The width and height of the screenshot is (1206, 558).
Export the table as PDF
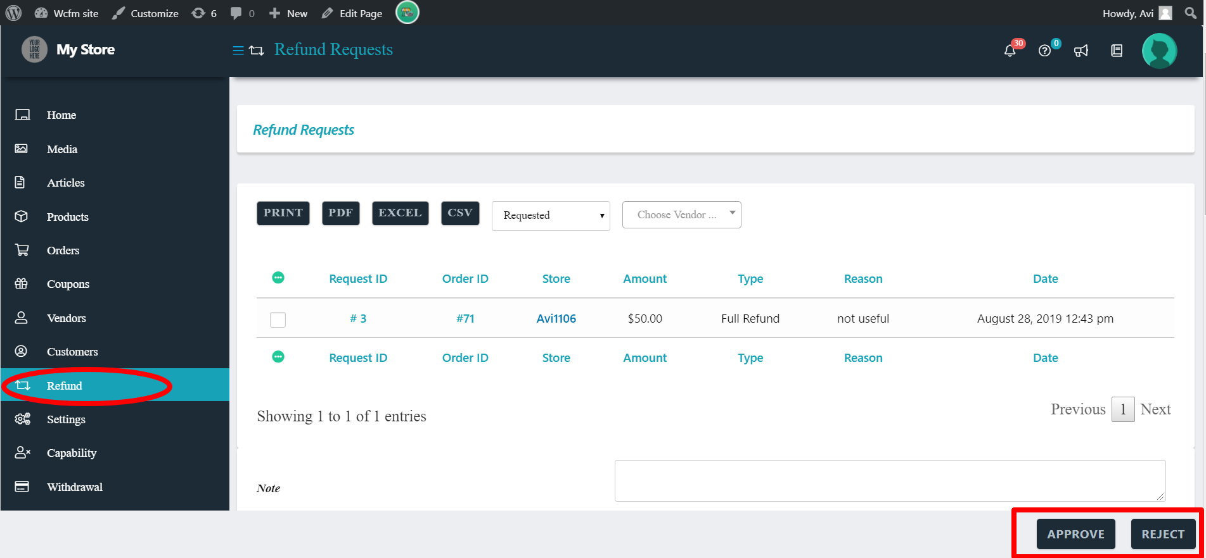pos(340,213)
